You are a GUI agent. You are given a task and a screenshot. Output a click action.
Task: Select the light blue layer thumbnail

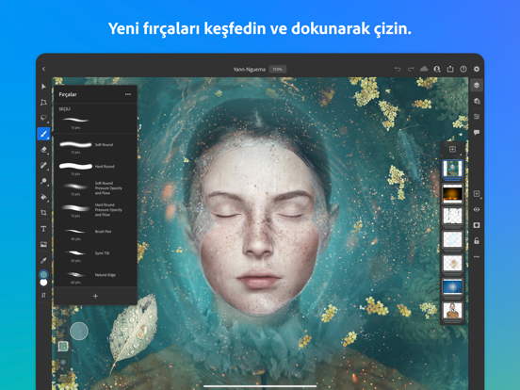coord(452,239)
